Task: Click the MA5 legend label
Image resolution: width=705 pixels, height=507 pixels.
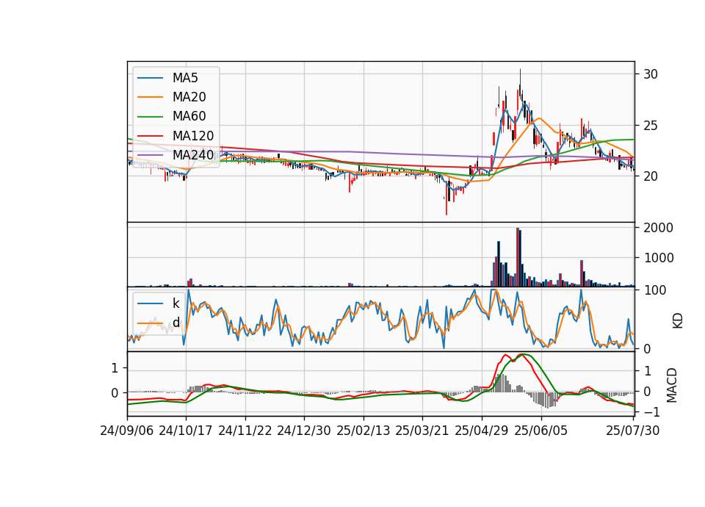Action: click(x=185, y=78)
